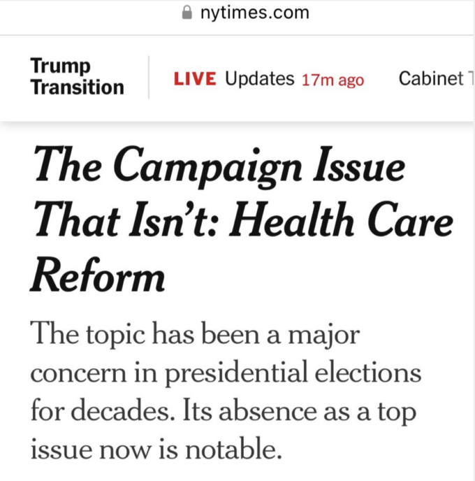Click the 17m ago timestamp

pos(332,80)
